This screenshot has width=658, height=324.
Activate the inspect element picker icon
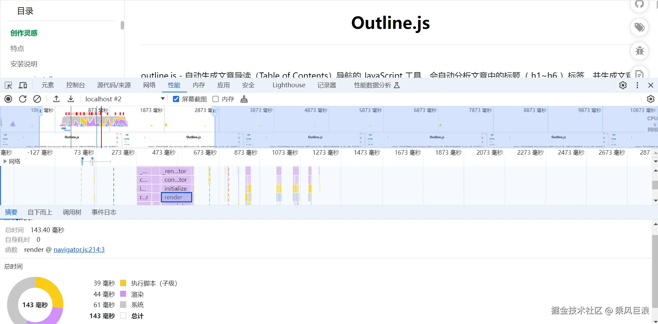click(8, 85)
